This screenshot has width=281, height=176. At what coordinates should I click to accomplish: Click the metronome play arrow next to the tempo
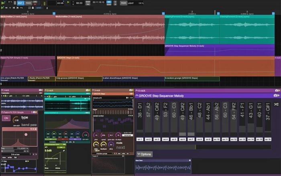(68, 2)
